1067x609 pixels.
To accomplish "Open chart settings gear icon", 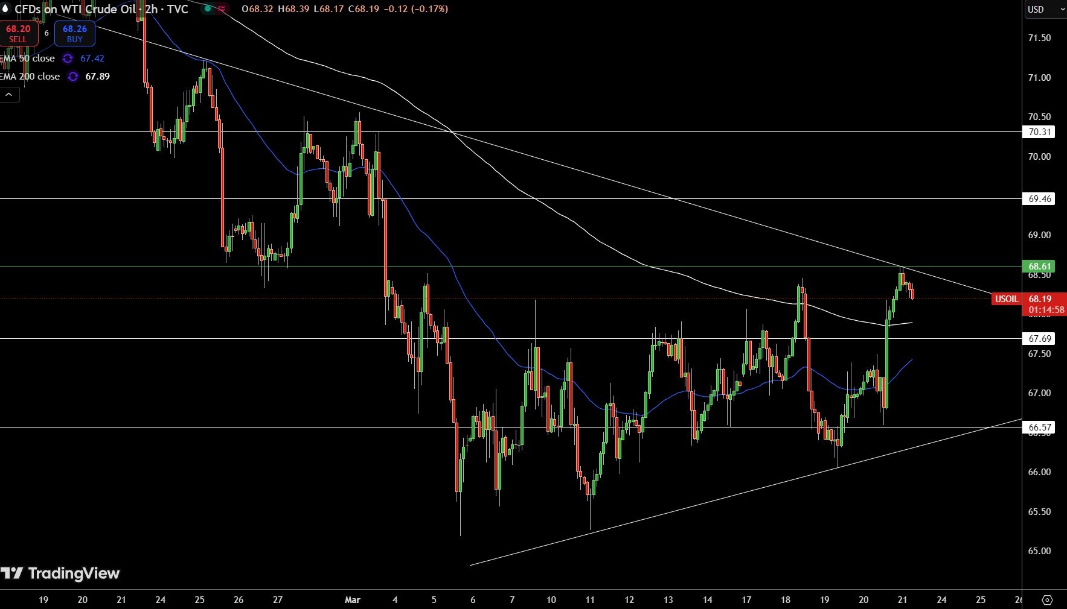I will coord(1047,600).
